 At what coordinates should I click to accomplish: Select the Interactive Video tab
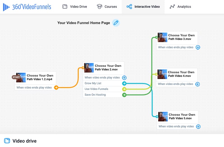click(143, 7)
